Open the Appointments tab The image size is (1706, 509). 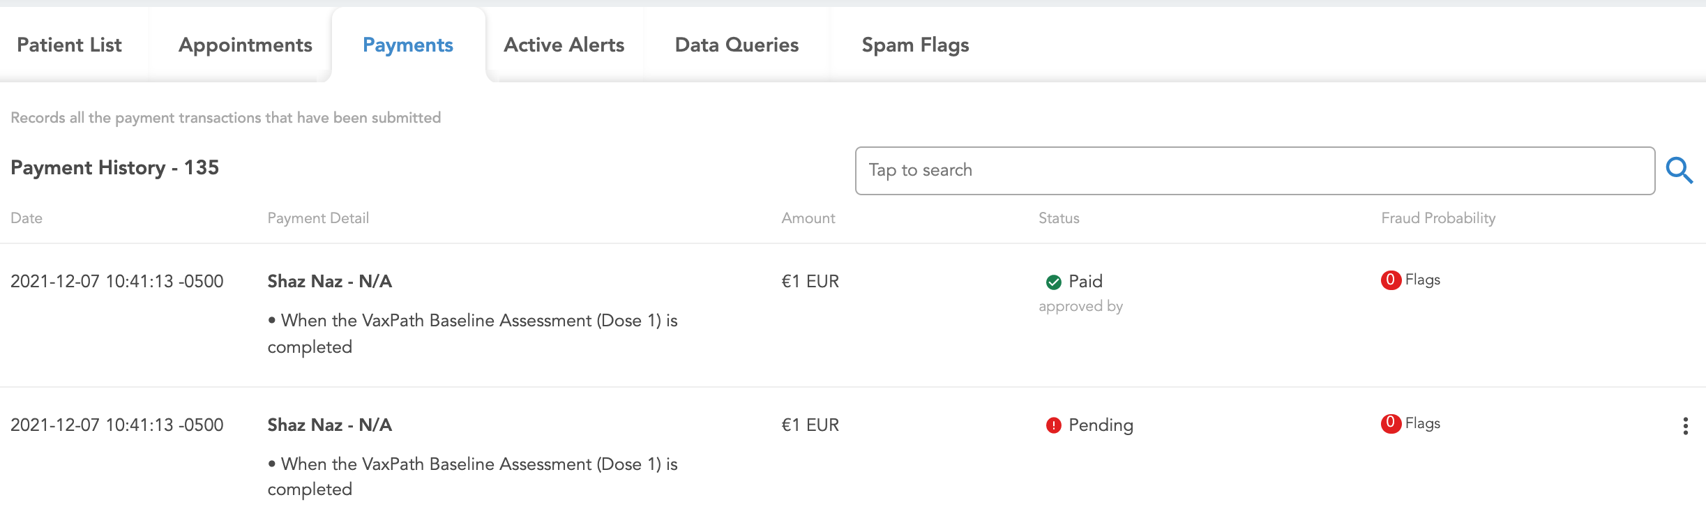click(x=245, y=45)
